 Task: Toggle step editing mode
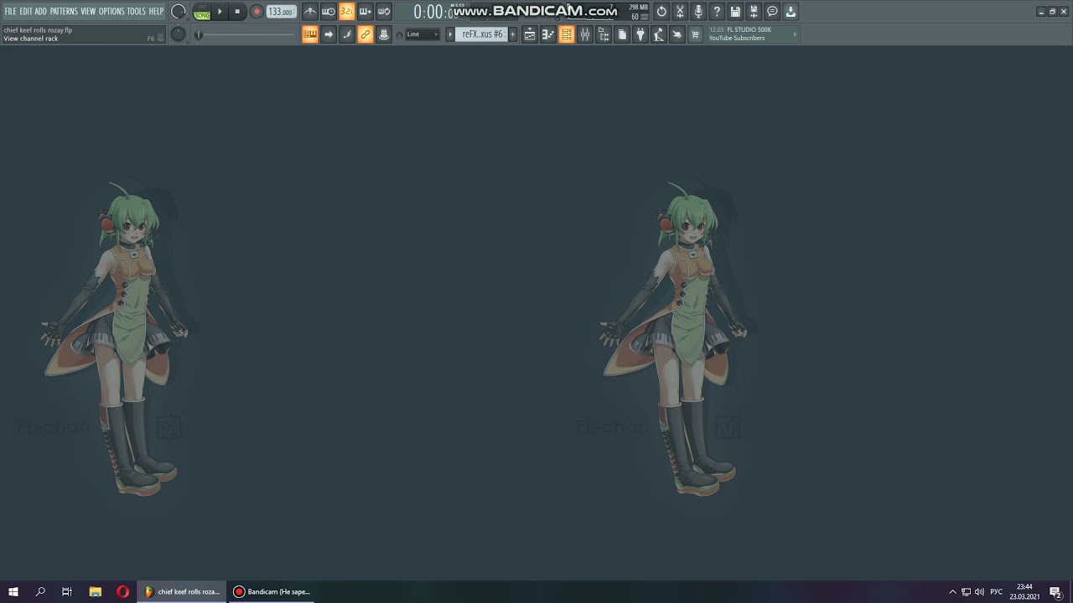(x=347, y=34)
